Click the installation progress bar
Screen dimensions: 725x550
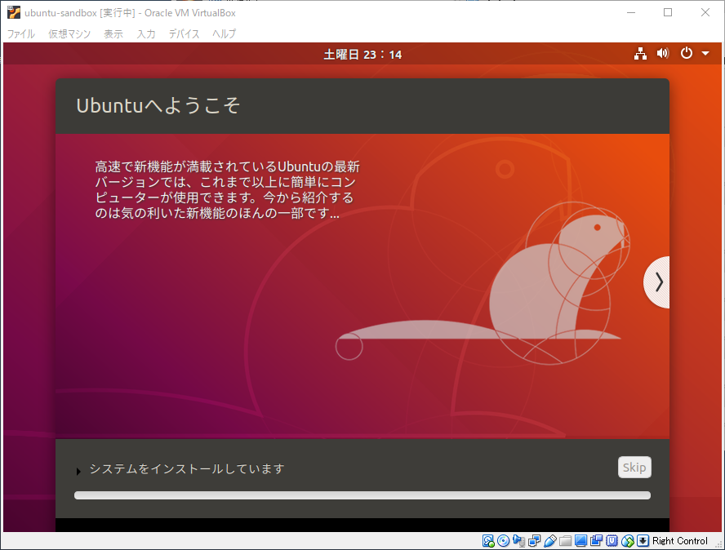362,495
